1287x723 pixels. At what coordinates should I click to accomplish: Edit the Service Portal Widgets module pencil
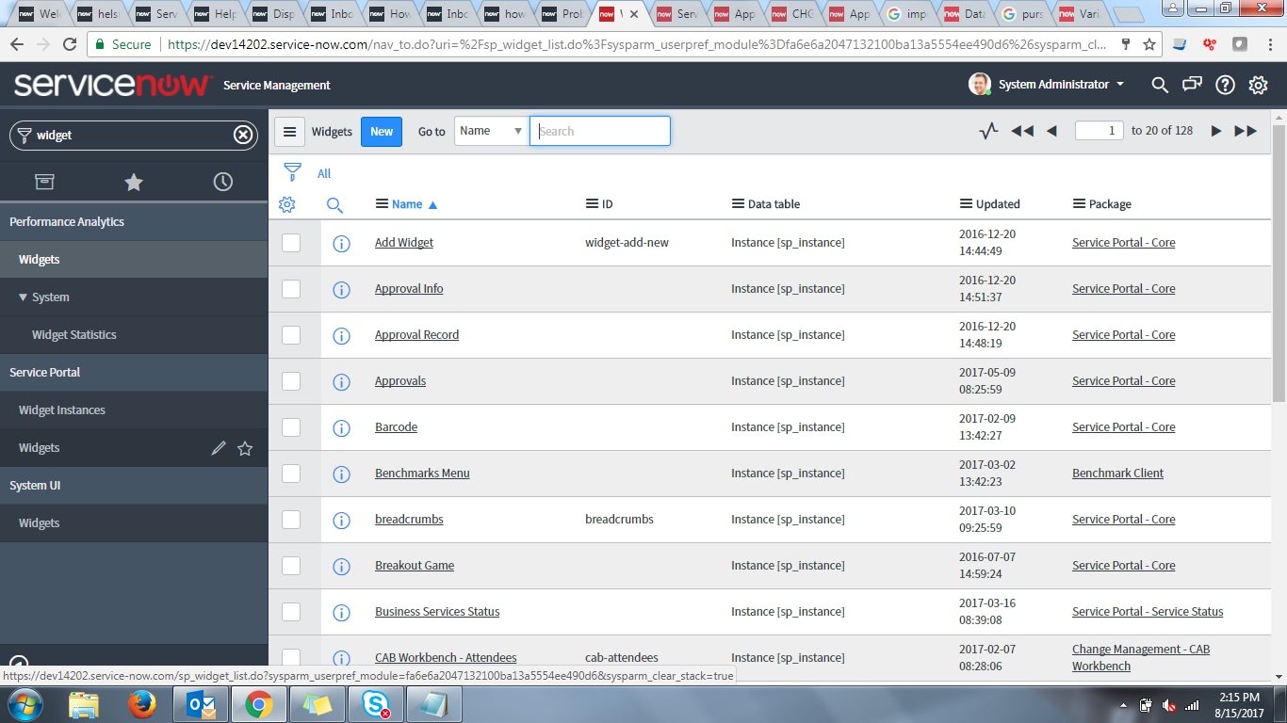[x=219, y=448]
